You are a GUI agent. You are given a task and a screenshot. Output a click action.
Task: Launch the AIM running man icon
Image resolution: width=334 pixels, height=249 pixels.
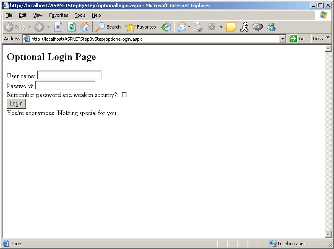(244, 27)
